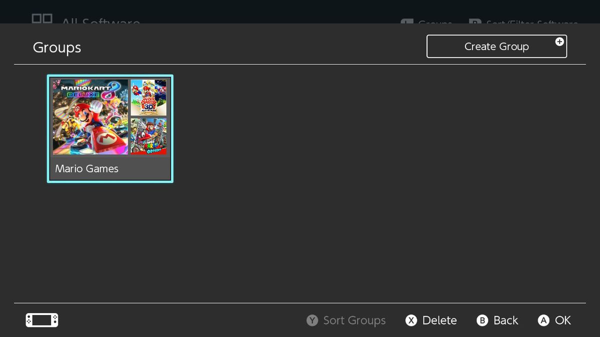600x337 pixels.
Task: Click the L shoulder button icon for Groups
Action: click(x=406, y=22)
